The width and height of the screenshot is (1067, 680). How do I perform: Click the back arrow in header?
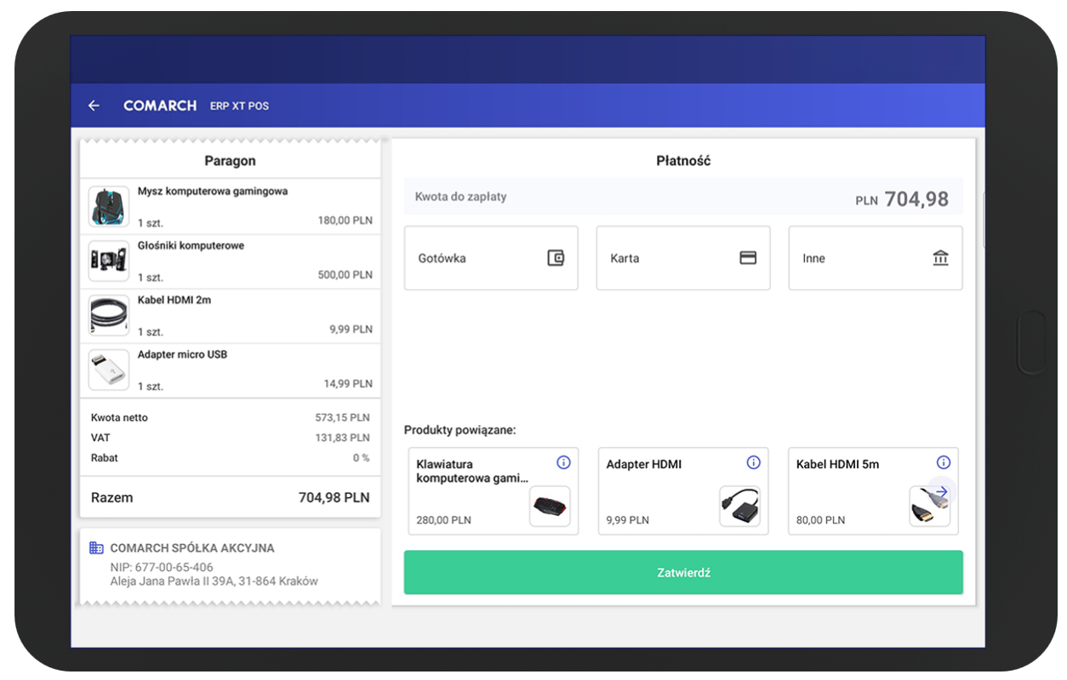[x=94, y=105]
